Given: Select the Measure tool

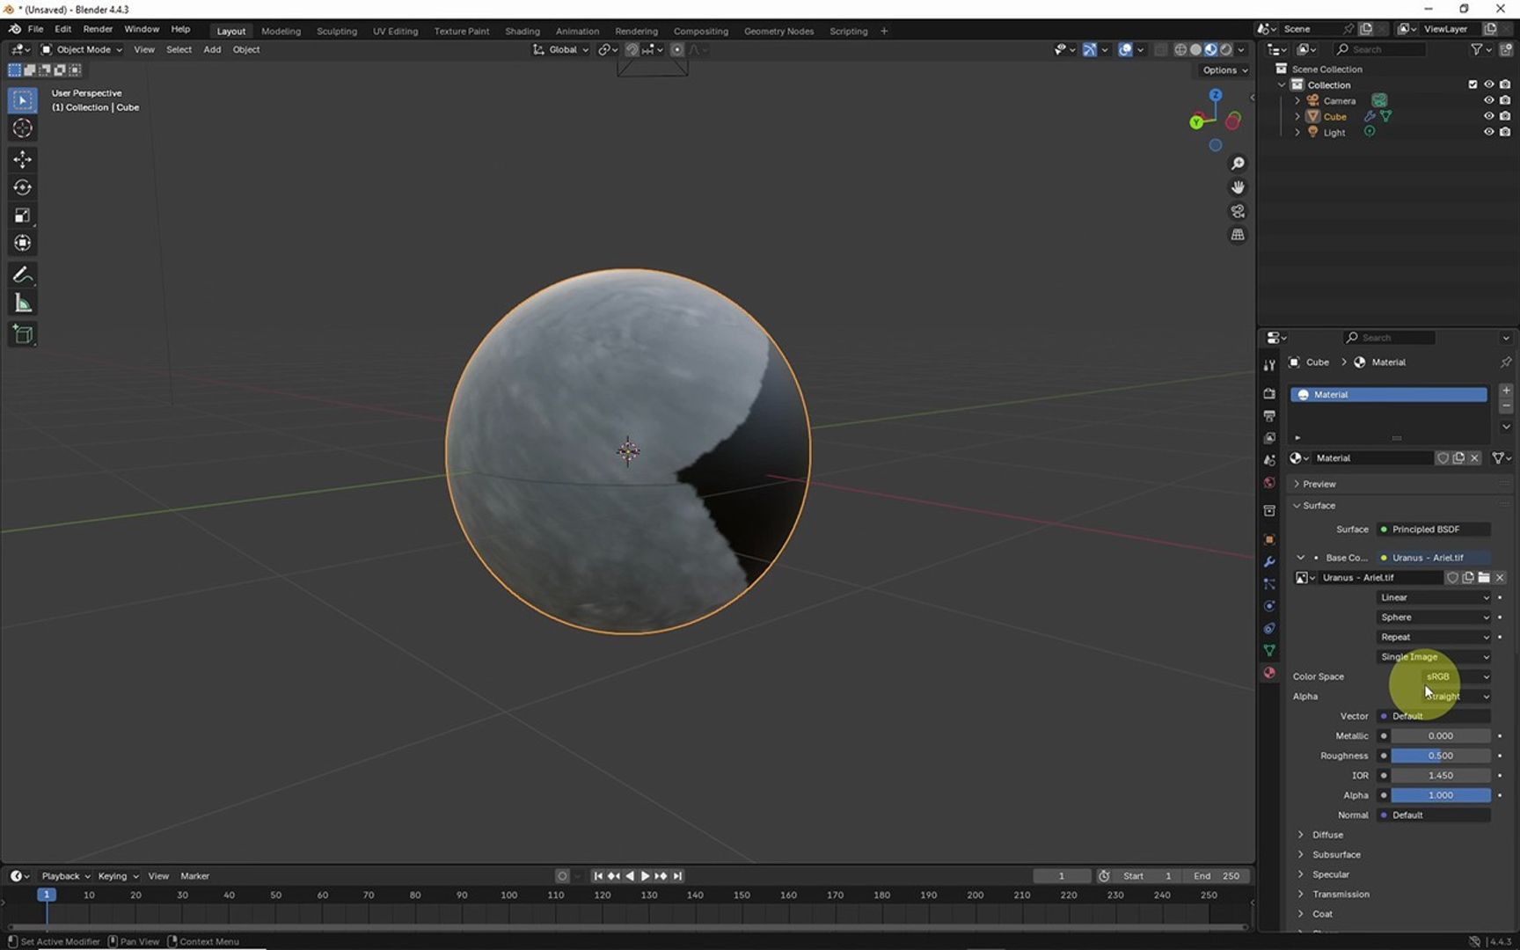Looking at the screenshot, I should (x=23, y=303).
